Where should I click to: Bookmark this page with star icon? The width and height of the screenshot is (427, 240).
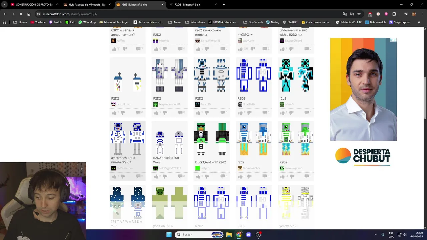359,14
